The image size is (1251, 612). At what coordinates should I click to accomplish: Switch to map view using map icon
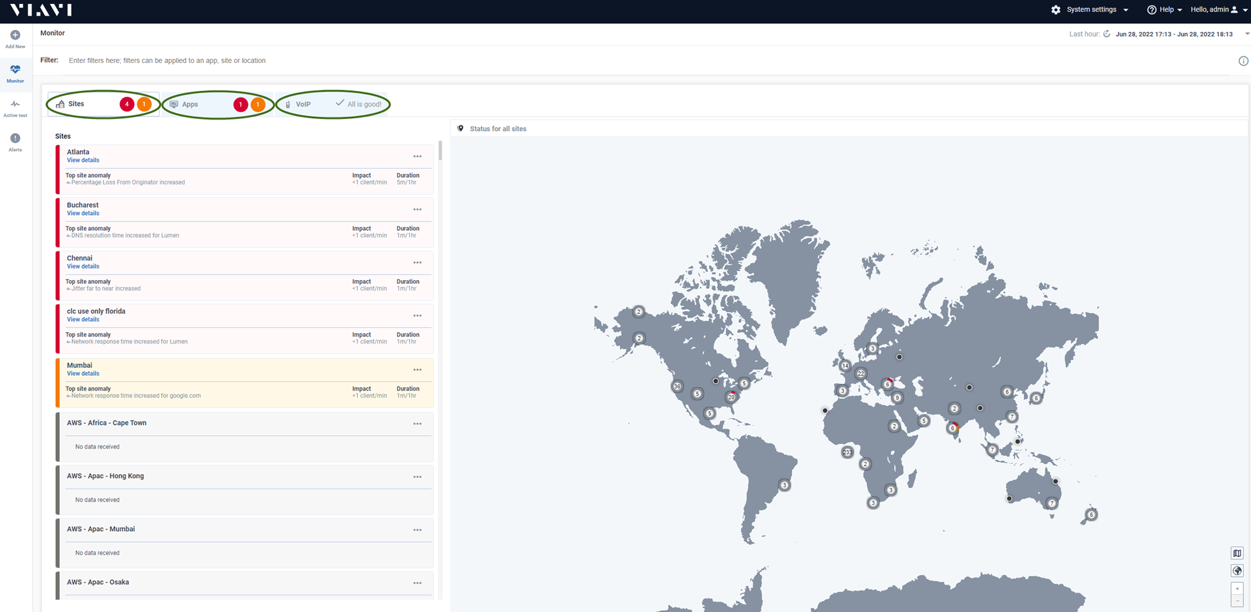1237,553
